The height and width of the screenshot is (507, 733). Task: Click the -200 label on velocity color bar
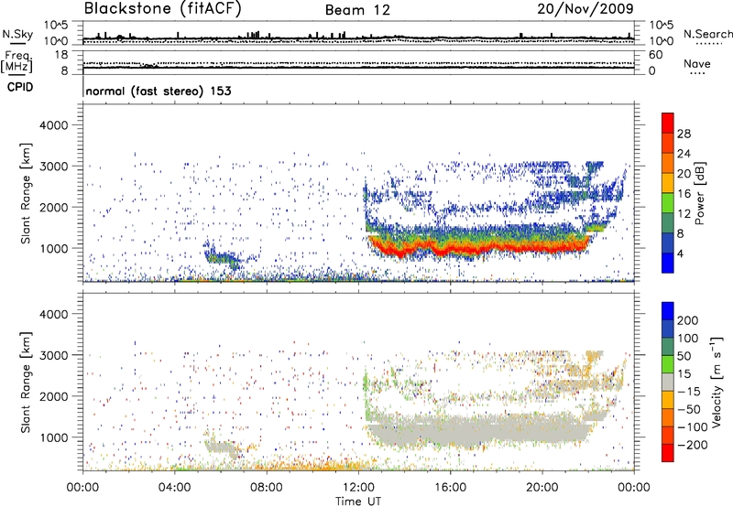(692, 445)
